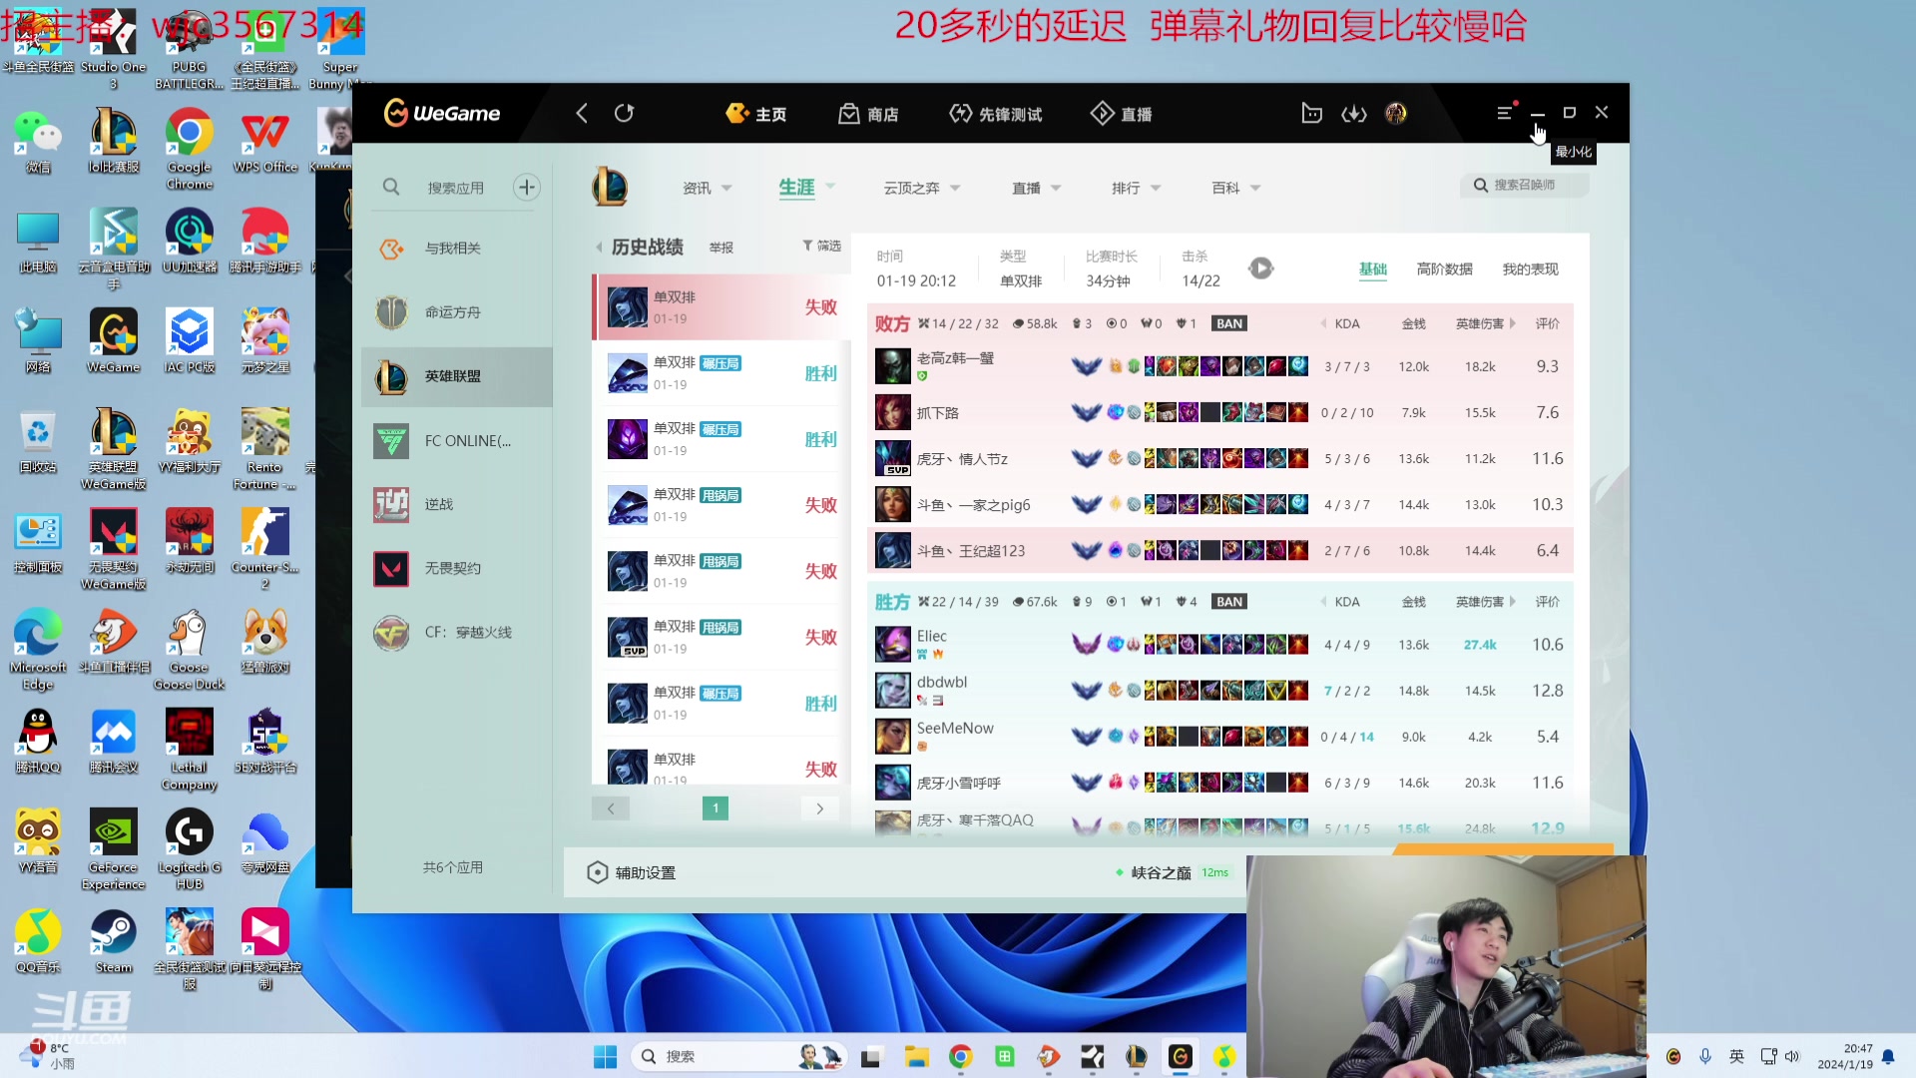Image resolution: width=1916 pixels, height=1078 pixels.
Task: Select player dbdwbl in winning team
Action: (1219, 691)
